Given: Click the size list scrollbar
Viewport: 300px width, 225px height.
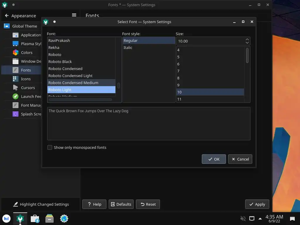Looking at the screenshot, I should (247, 55).
